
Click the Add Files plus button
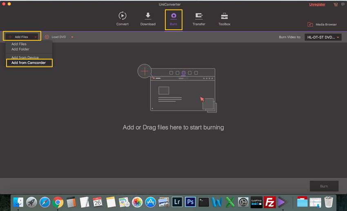(x=10, y=37)
